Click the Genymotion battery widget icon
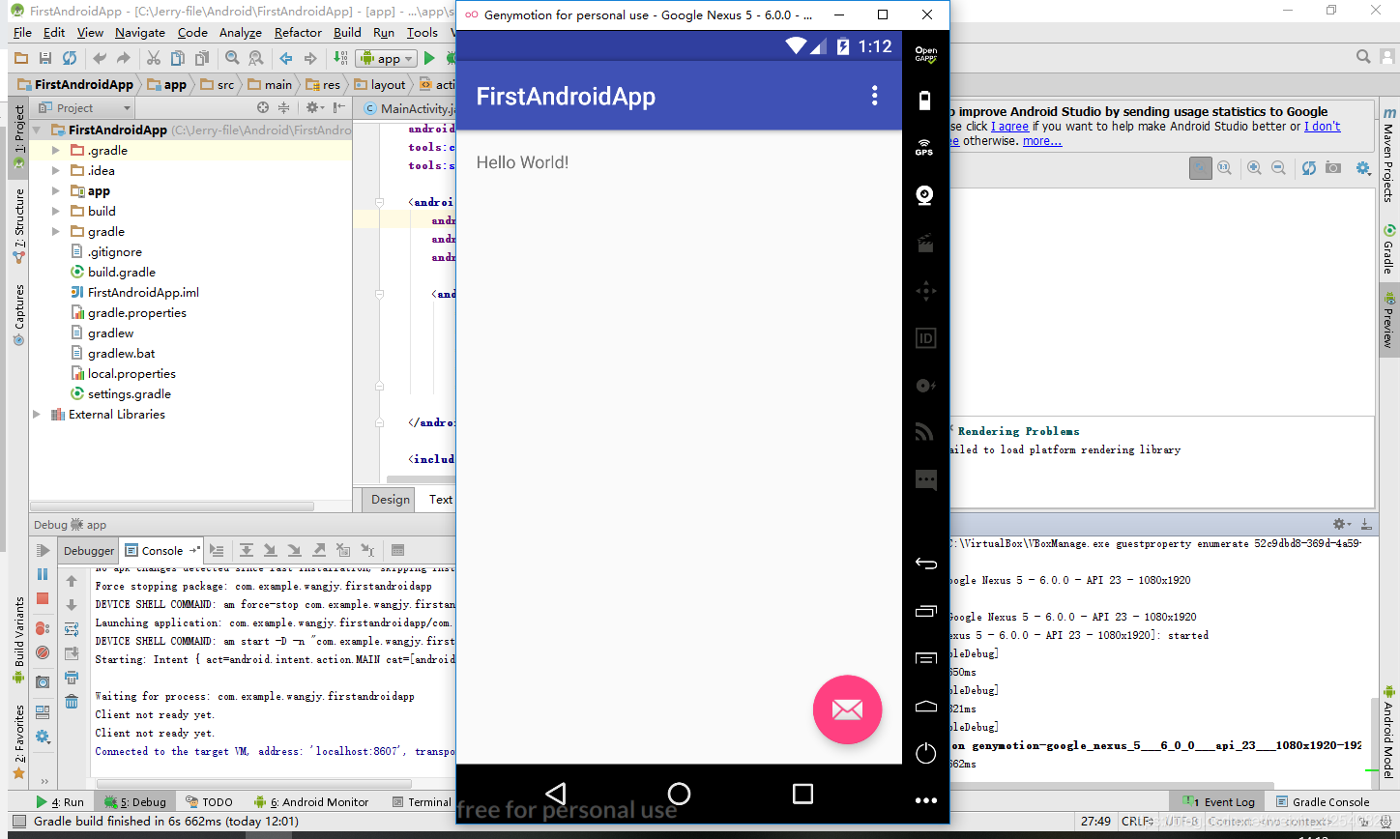Screen dimensions: 1400x839 point(925,101)
